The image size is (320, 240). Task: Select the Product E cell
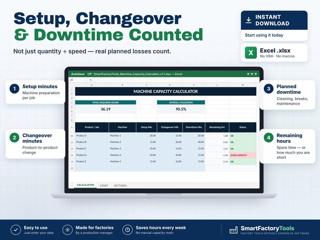tap(92, 161)
